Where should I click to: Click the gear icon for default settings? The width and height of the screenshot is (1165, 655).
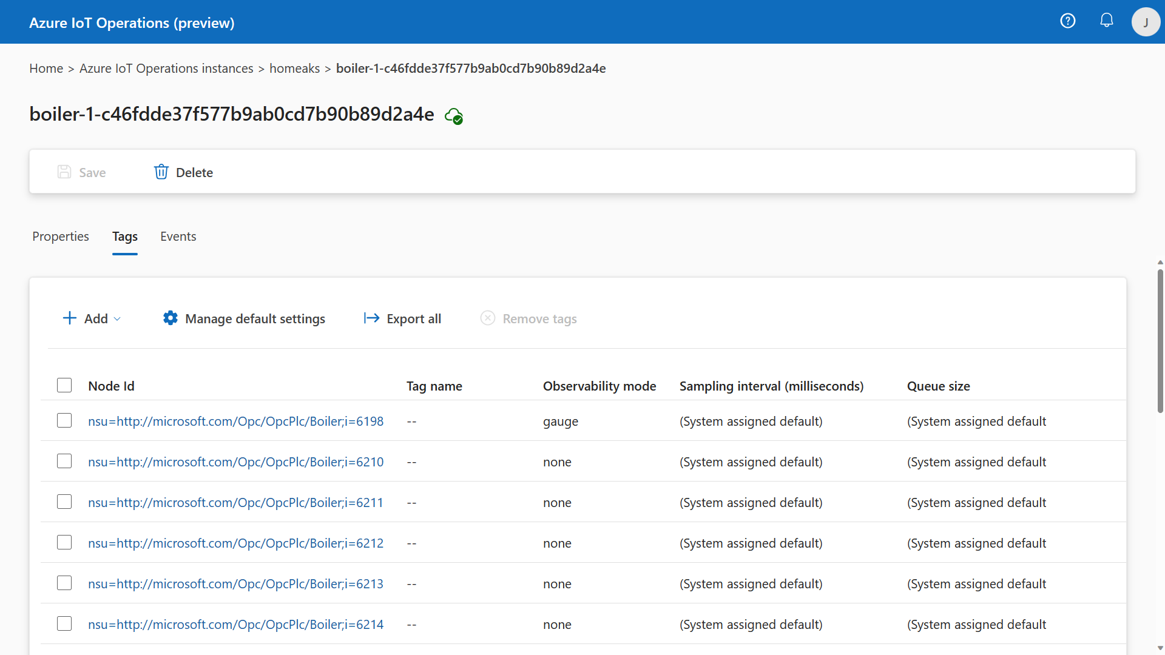[x=171, y=318]
